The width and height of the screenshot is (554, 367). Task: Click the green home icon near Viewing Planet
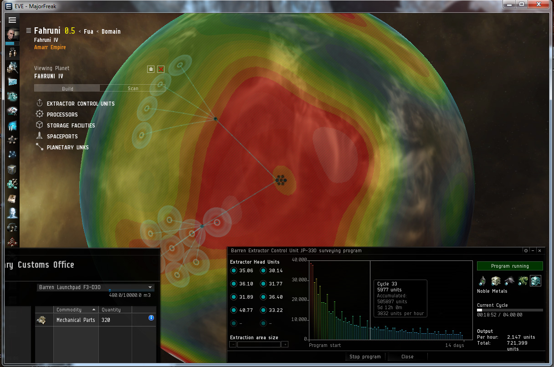coord(151,69)
